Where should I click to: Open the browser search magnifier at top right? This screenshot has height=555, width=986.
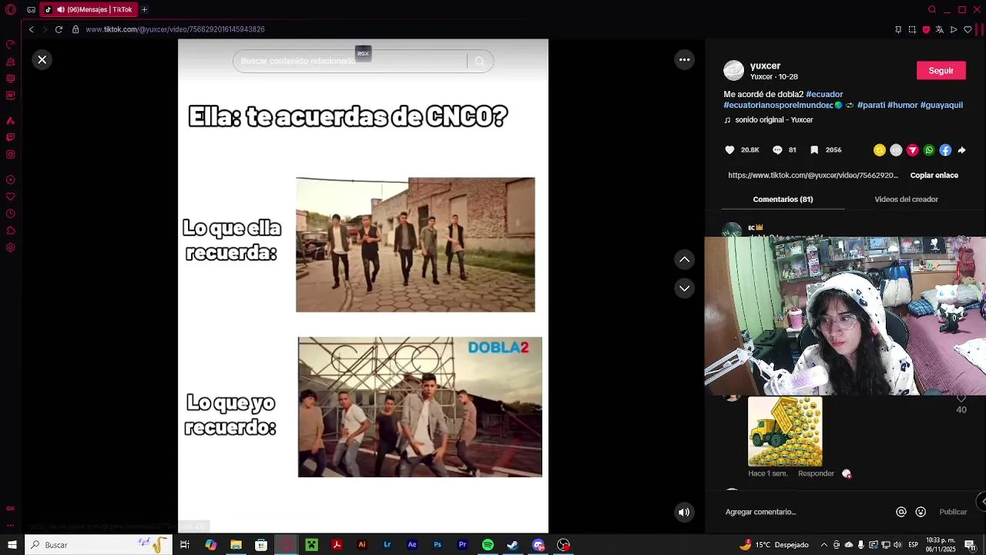click(932, 9)
